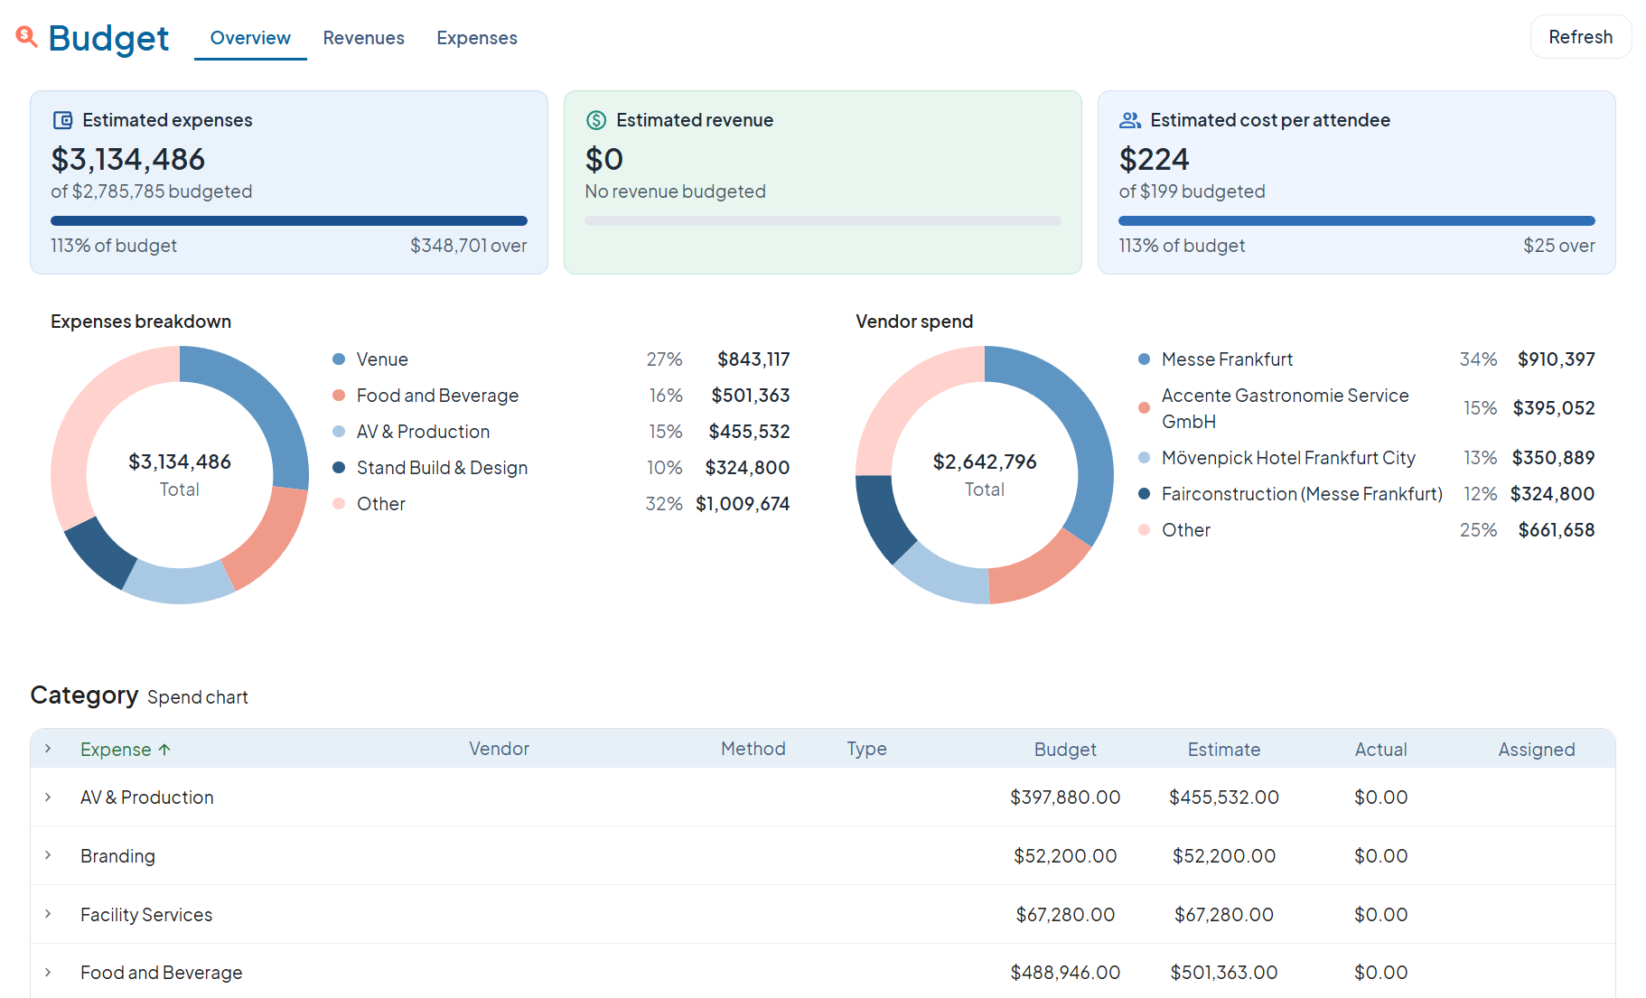Switch to the Overview tab
Screen dimensions: 1646x998
click(250, 38)
